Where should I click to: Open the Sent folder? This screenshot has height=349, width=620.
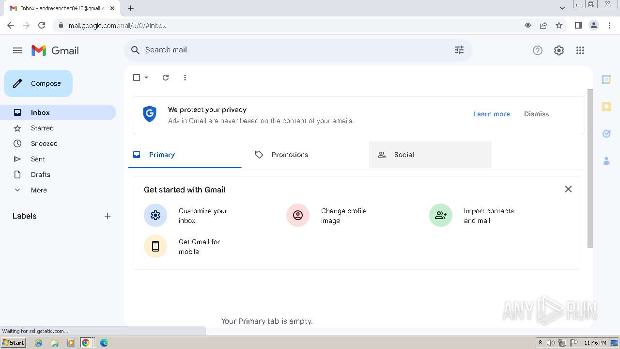click(58, 159)
